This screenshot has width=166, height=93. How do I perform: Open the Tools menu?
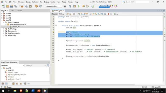64,2
